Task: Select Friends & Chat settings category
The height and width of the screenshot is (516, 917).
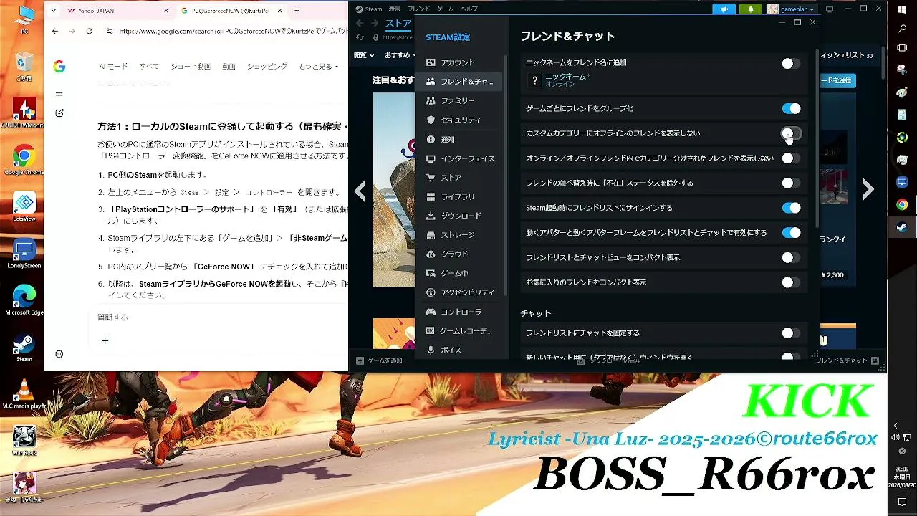Action: coord(458,82)
